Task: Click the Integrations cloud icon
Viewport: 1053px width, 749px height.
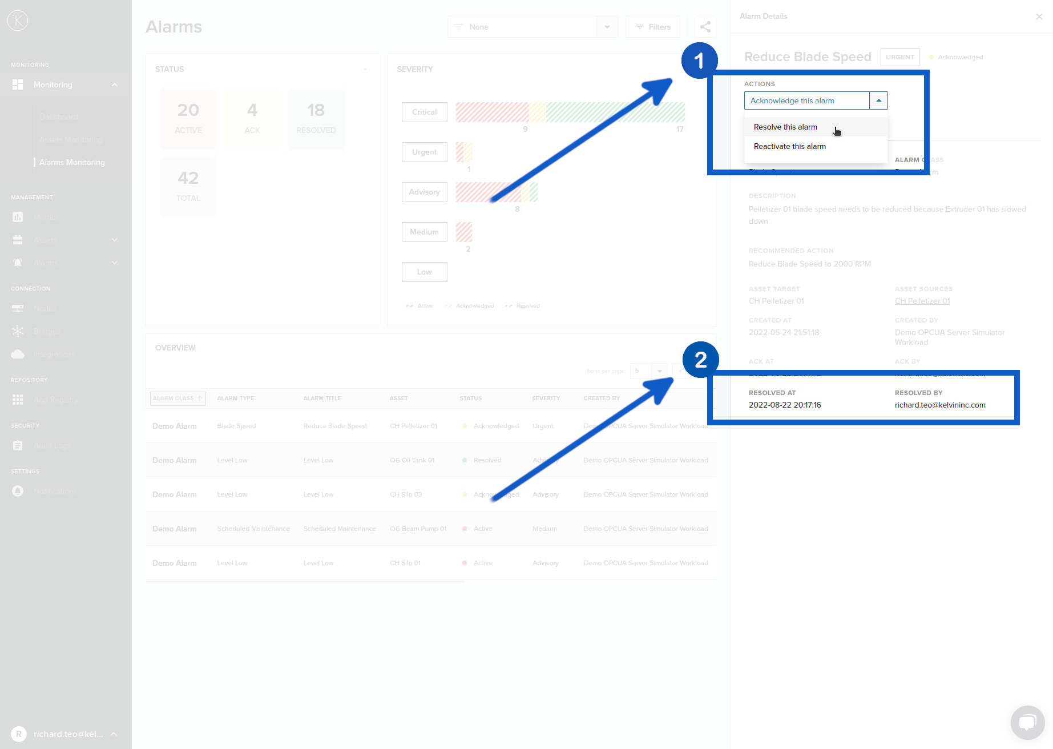Action: [x=18, y=355]
